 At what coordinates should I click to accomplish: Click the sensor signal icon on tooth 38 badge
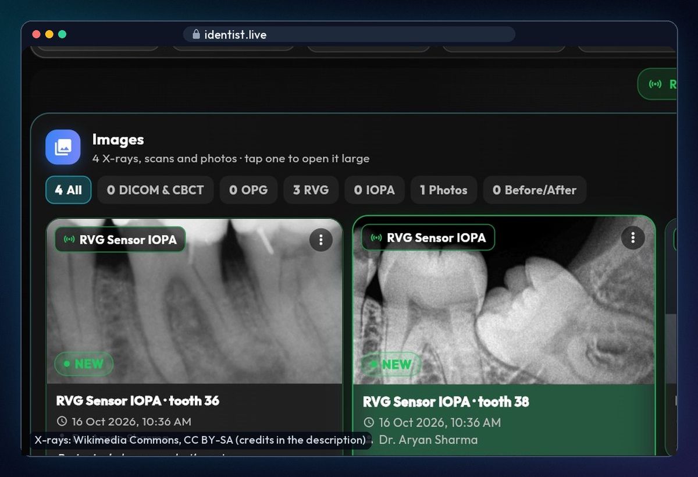[376, 237]
